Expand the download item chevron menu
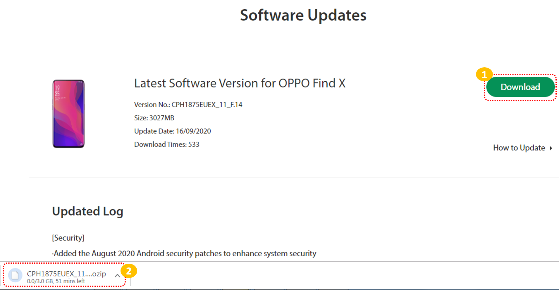 coord(117,275)
